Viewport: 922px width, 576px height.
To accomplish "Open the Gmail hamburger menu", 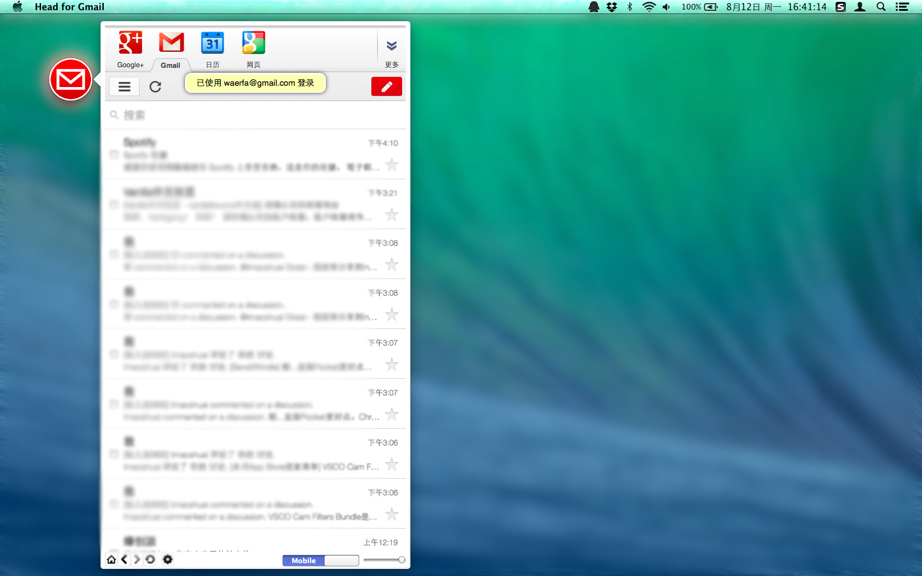I will 124,86.
